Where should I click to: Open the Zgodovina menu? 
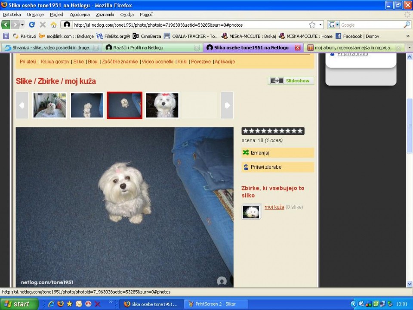point(80,15)
